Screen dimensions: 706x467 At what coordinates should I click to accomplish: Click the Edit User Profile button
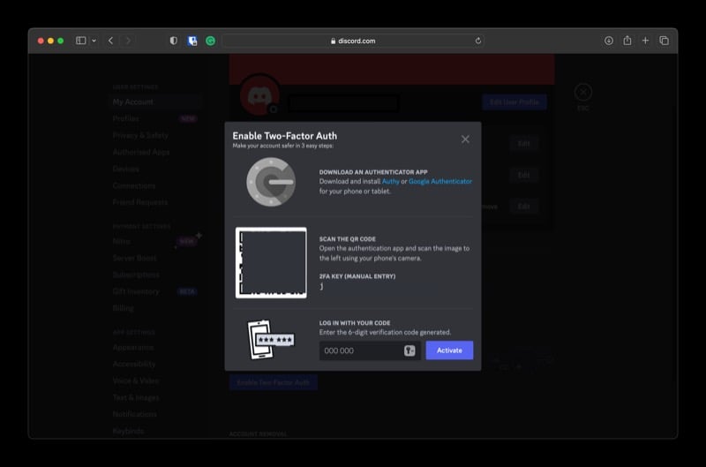pos(514,102)
